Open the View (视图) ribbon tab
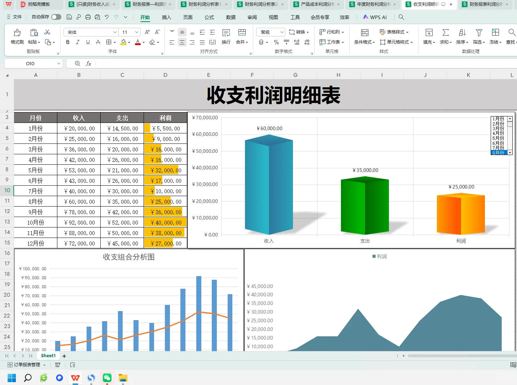Image resolution: width=517 pixels, height=385 pixels. [273, 17]
